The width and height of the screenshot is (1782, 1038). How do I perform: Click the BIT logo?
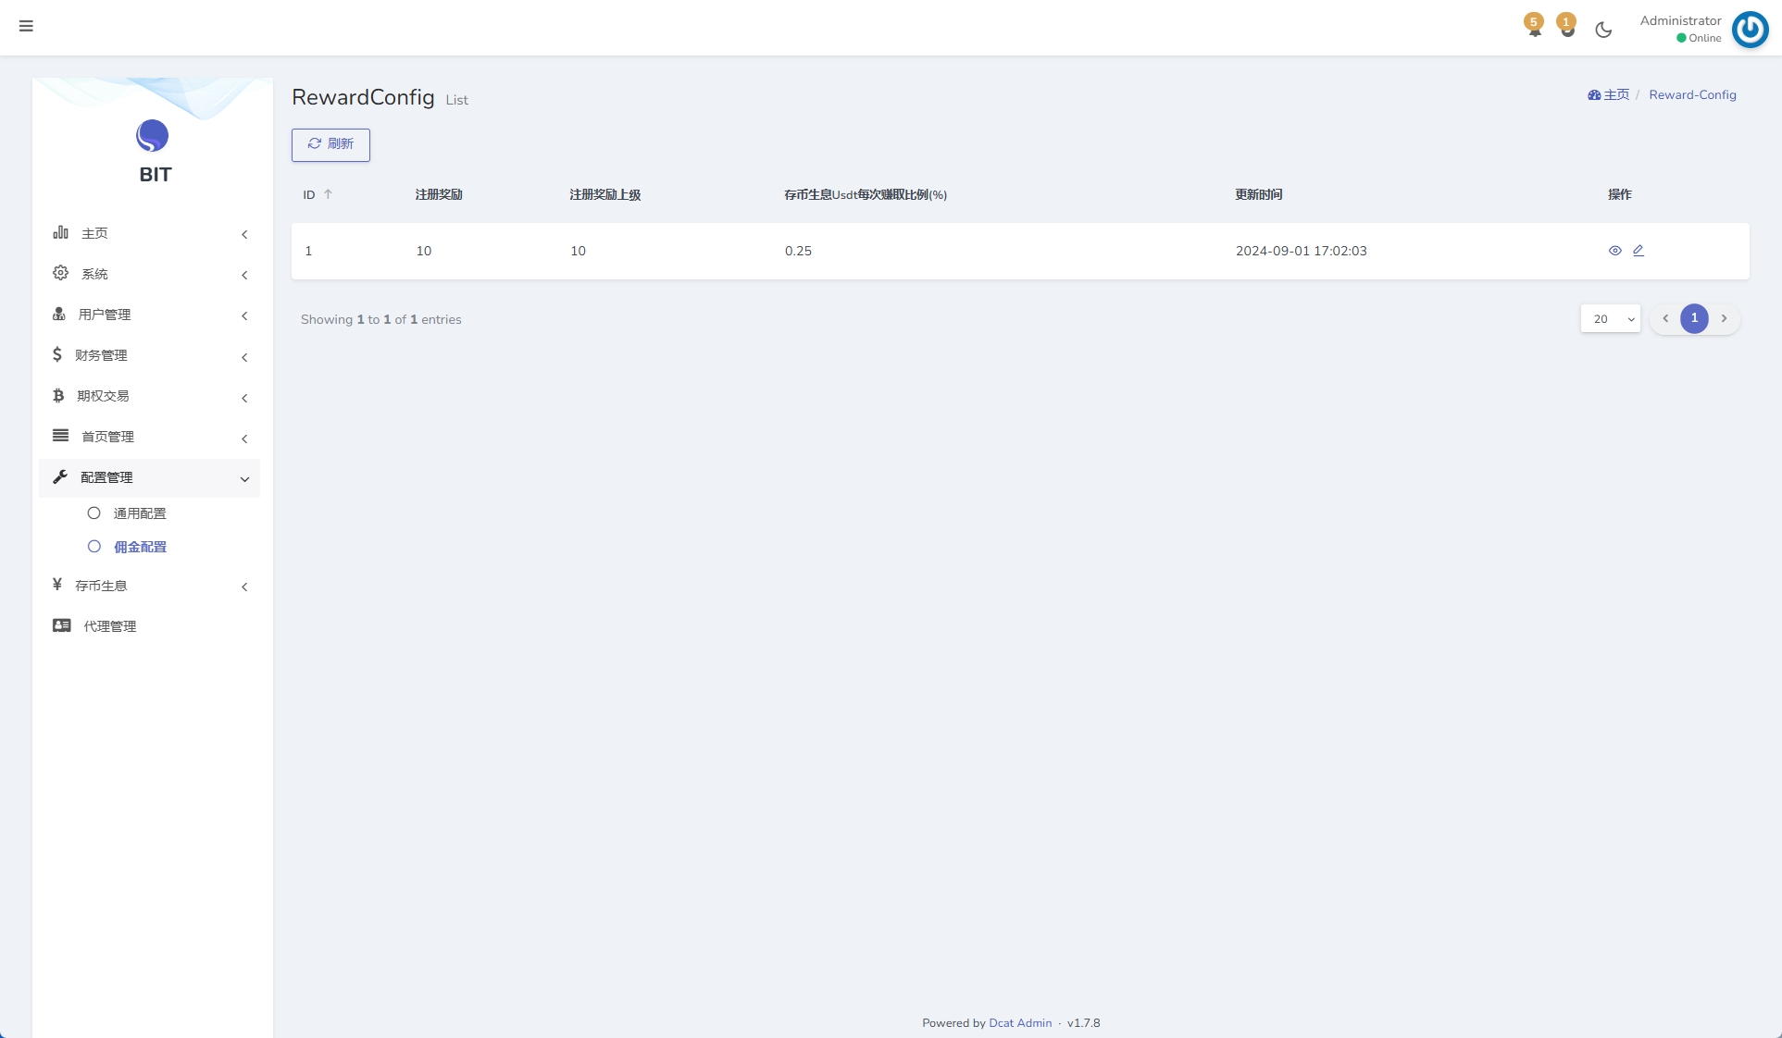click(x=153, y=136)
